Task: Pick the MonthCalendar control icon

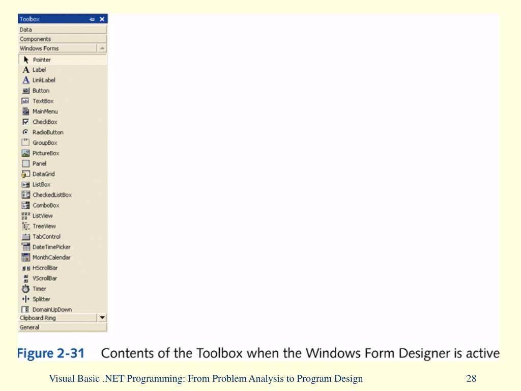Action: click(x=25, y=257)
